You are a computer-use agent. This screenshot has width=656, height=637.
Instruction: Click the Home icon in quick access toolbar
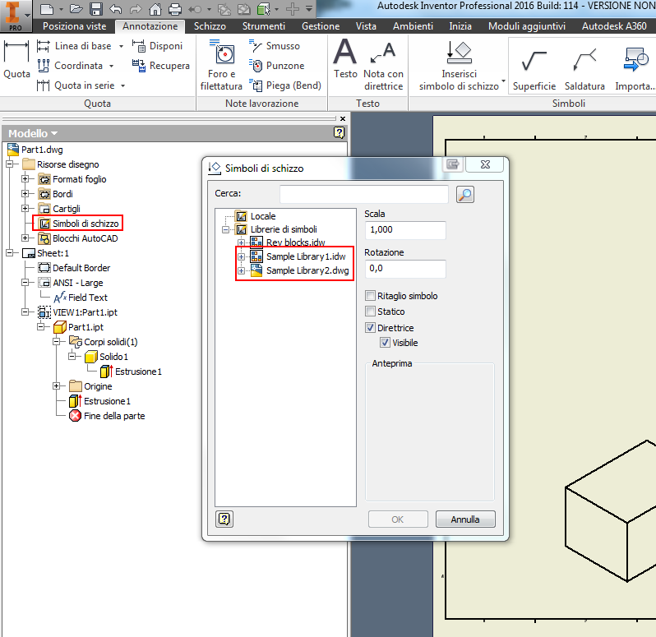[155, 9]
